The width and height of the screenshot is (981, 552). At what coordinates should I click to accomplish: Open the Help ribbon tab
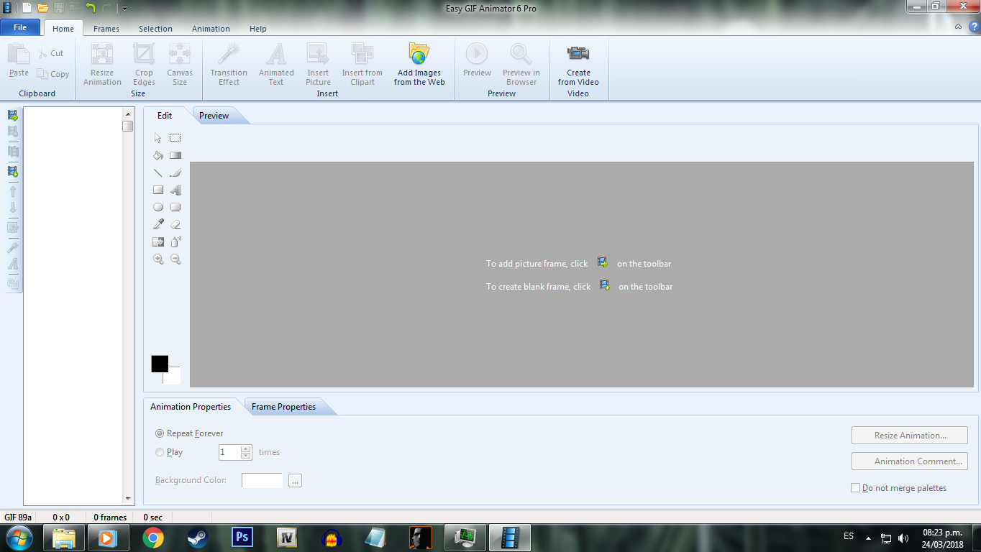[258, 29]
